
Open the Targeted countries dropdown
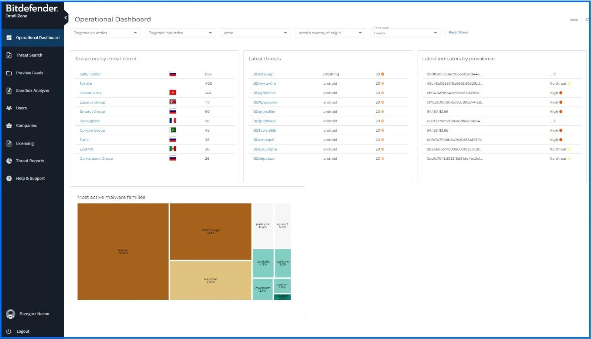105,33
